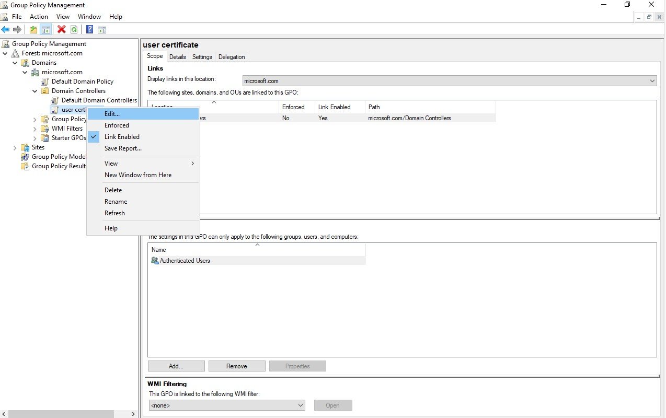Click the Forest: microsoft.com triangle icon
This screenshot has width=666, height=418.
click(16, 53)
